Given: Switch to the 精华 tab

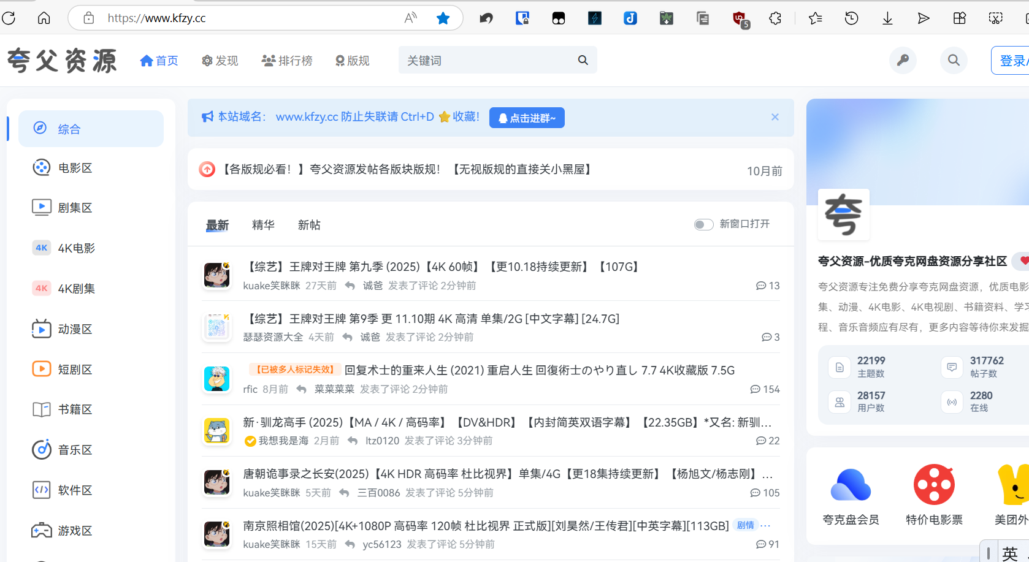Looking at the screenshot, I should (x=263, y=225).
